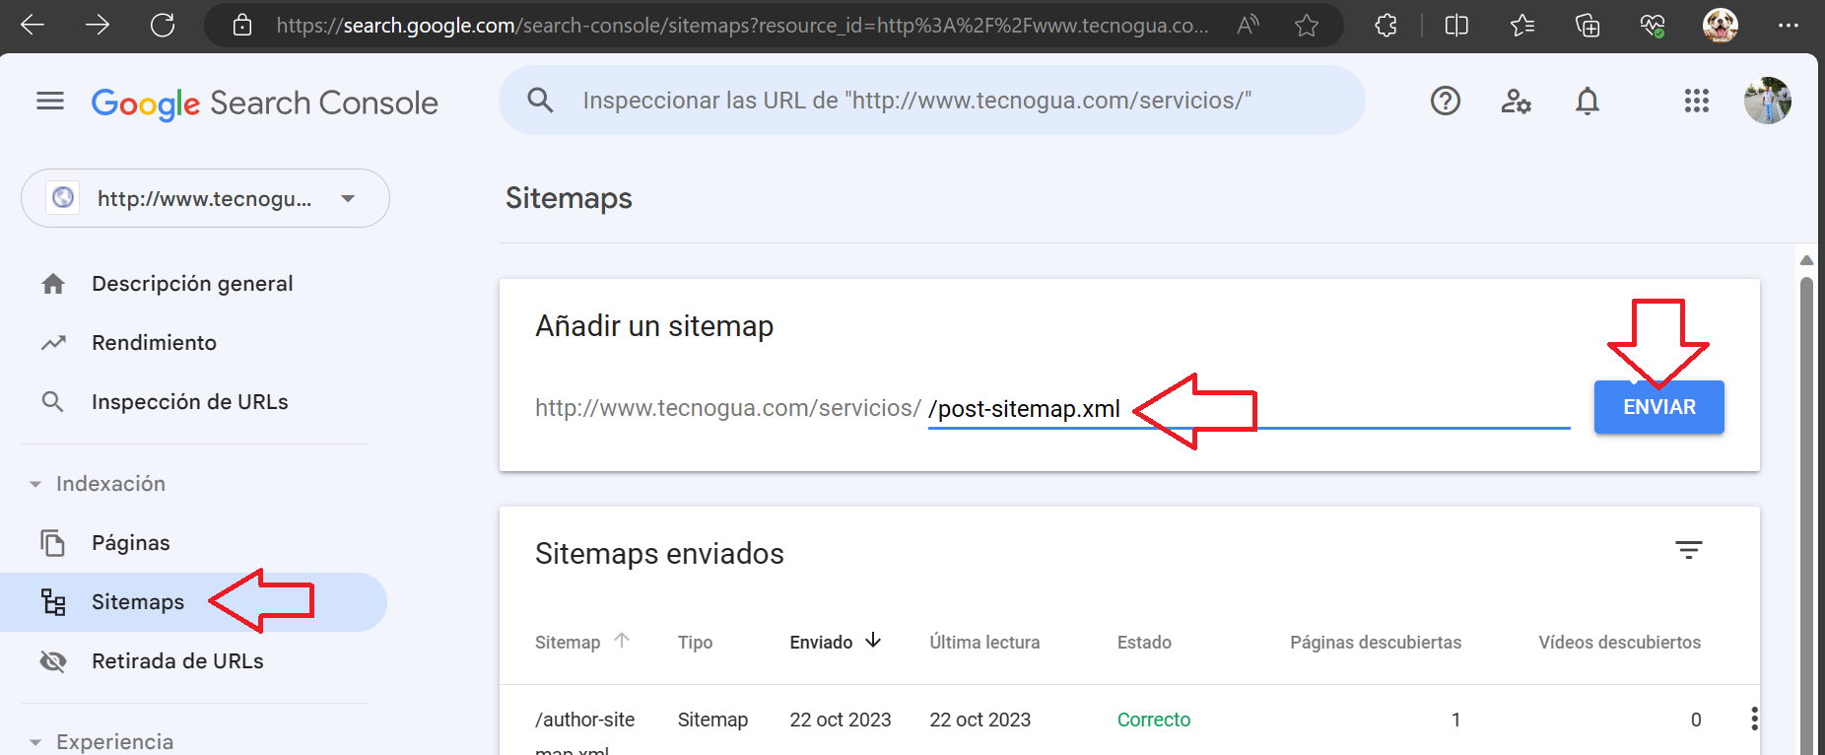Click Google Search Console logo
Image resolution: width=1825 pixels, height=755 pixels.
tap(265, 103)
